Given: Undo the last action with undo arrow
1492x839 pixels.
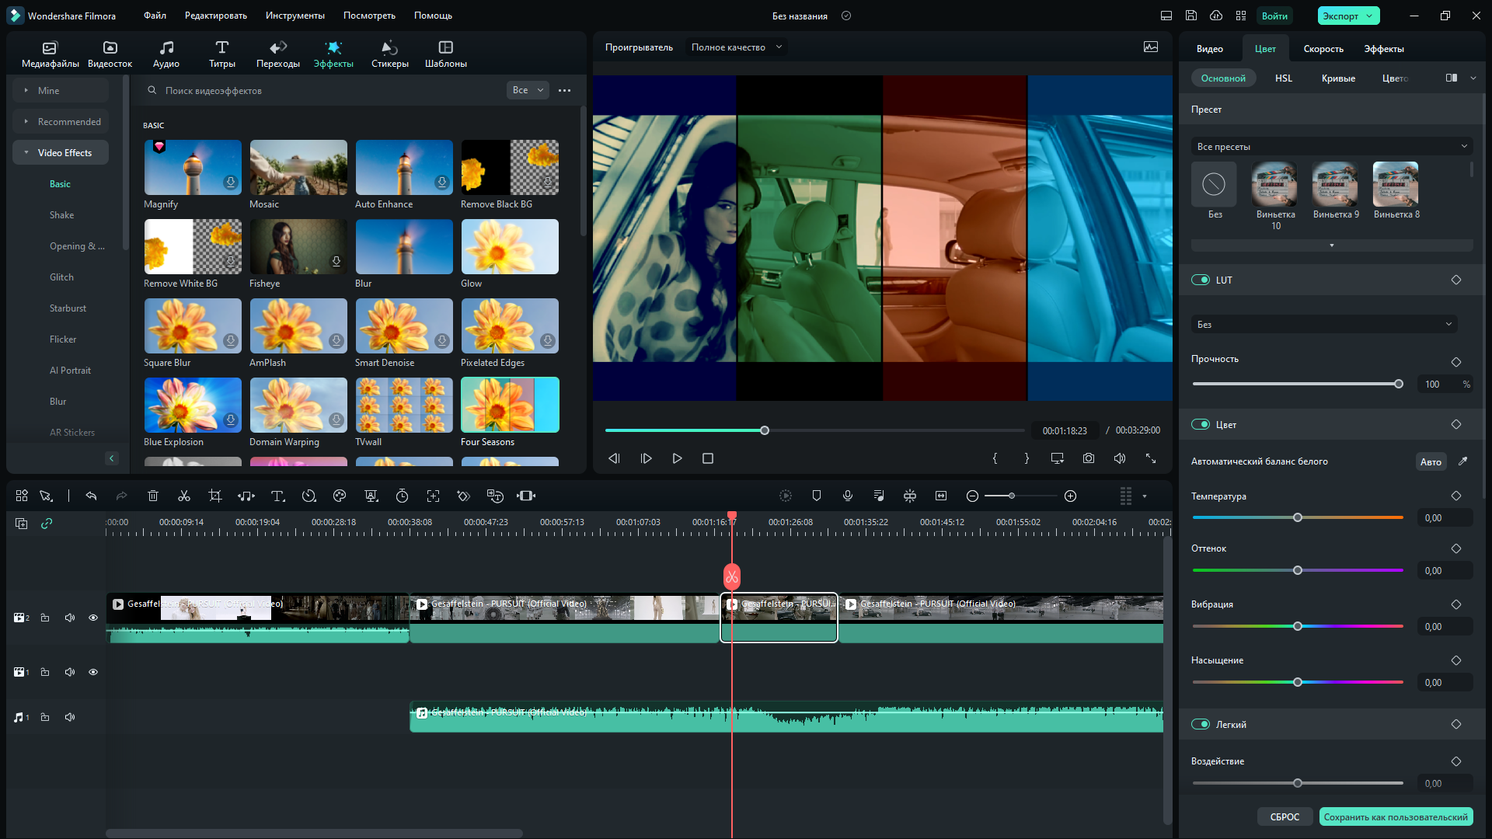Looking at the screenshot, I should click(x=91, y=496).
